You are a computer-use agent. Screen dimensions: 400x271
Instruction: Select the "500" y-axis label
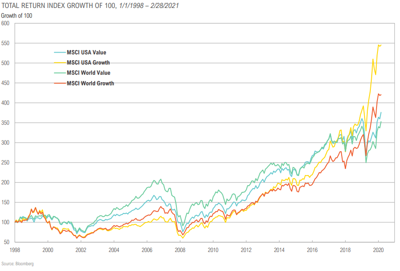(x=5, y=63)
